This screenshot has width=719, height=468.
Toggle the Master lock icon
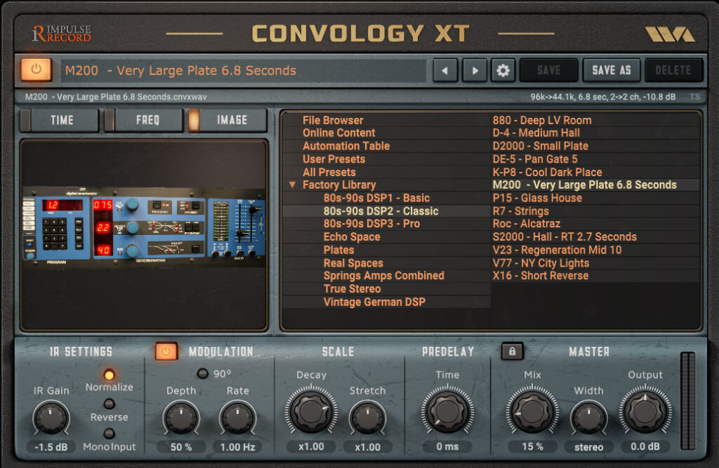click(x=512, y=352)
